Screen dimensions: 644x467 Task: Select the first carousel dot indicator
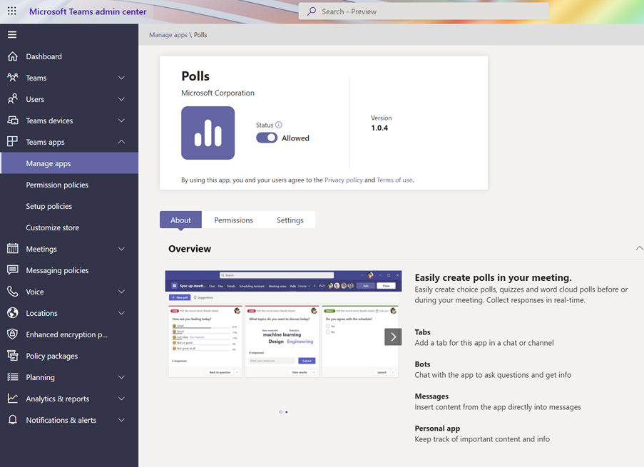click(x=280, y=412)
